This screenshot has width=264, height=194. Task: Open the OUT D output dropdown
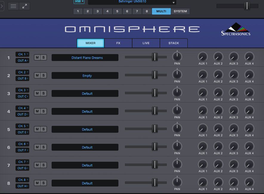[x=22, y=114]
